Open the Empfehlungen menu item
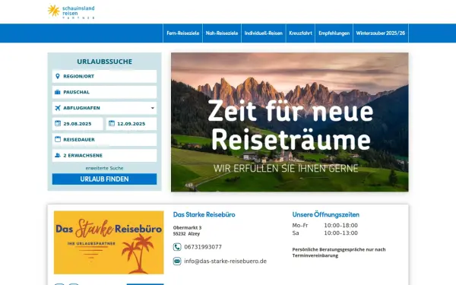456x285 pixels. coord(334,33)
